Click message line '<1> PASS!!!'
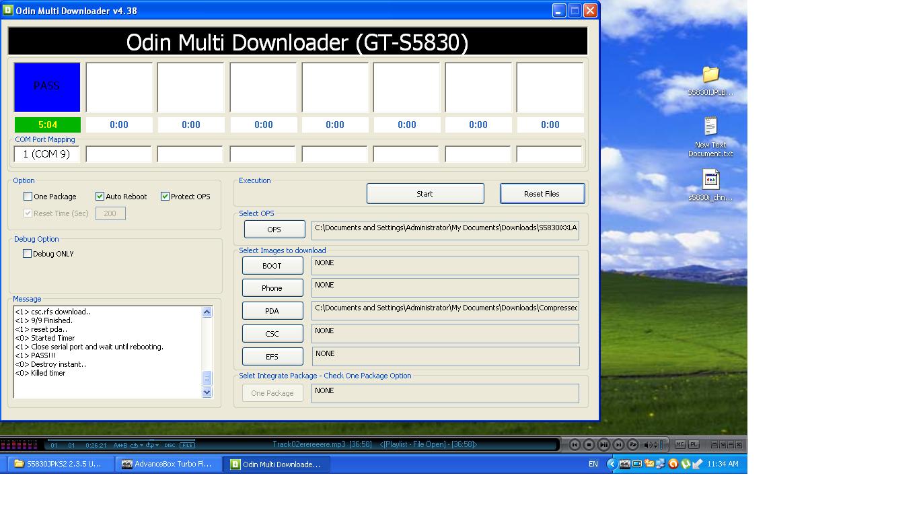This screenshot has height=517, width=919. [36, 355]
